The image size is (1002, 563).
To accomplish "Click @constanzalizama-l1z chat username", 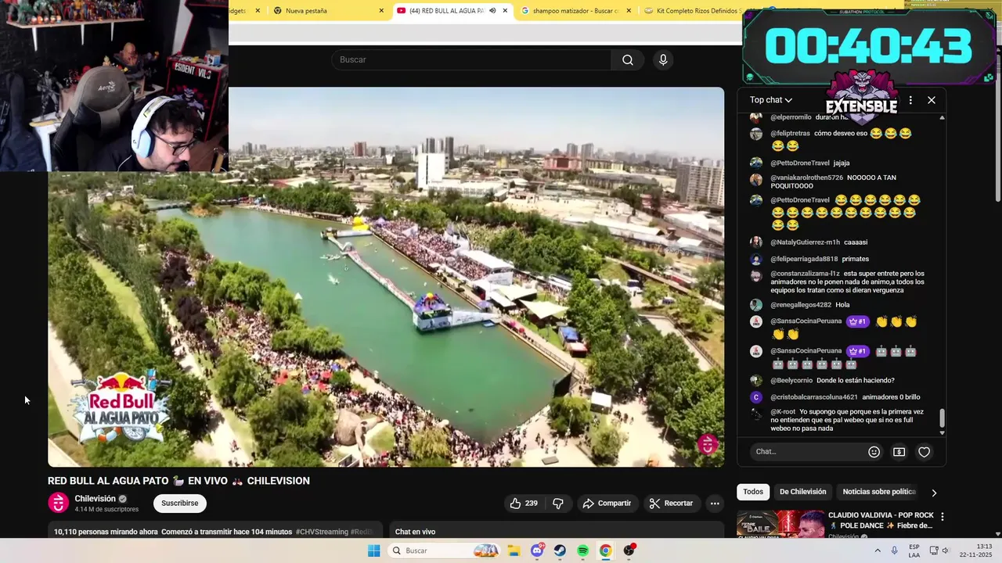I will click(x=805, y=274).
